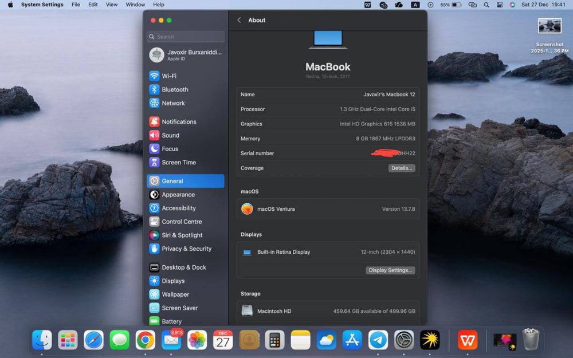573x358 pixels.
Task: Open the View menu
Action: [x=112, y=5]
